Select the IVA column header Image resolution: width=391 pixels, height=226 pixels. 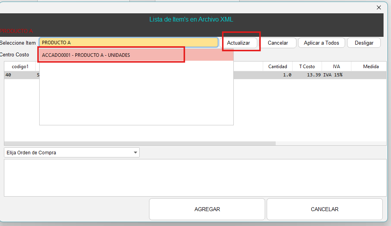point(336,67)
